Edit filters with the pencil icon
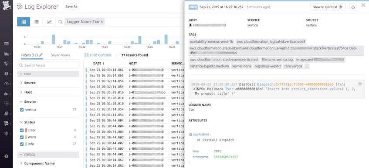Image resolution: width=369 pixels, height=168 pixels. click(41, 55)
